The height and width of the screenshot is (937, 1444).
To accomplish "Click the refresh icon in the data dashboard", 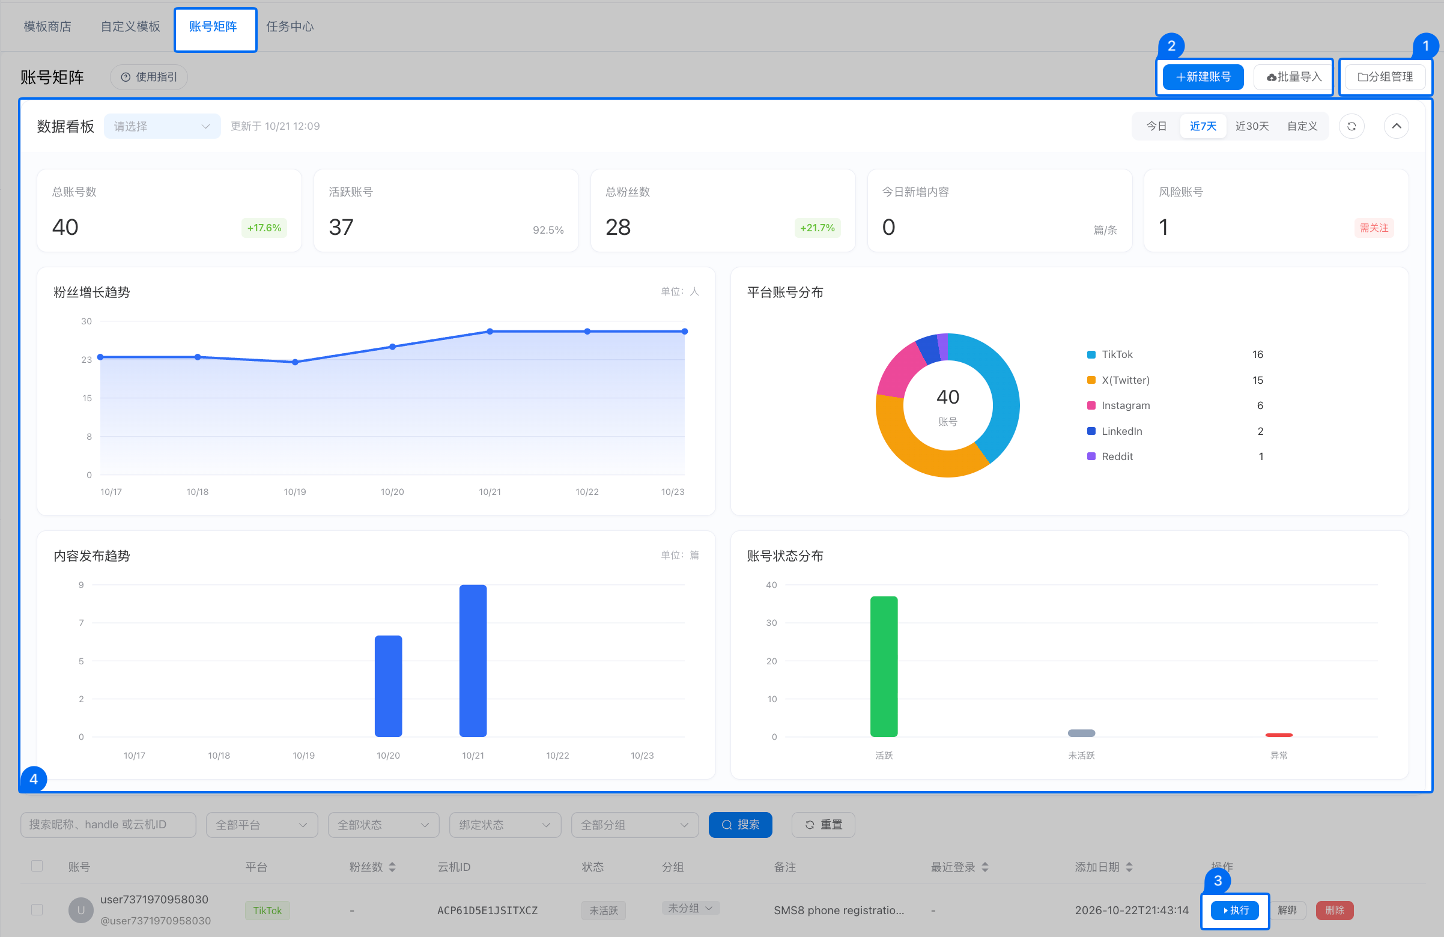I will pyautogui.click(x=1351, y=126).
